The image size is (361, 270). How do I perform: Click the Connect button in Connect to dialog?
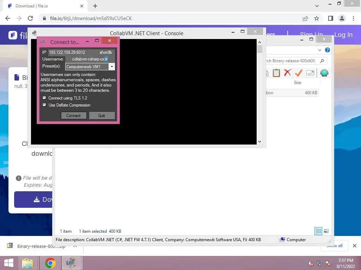click(74, 115)
